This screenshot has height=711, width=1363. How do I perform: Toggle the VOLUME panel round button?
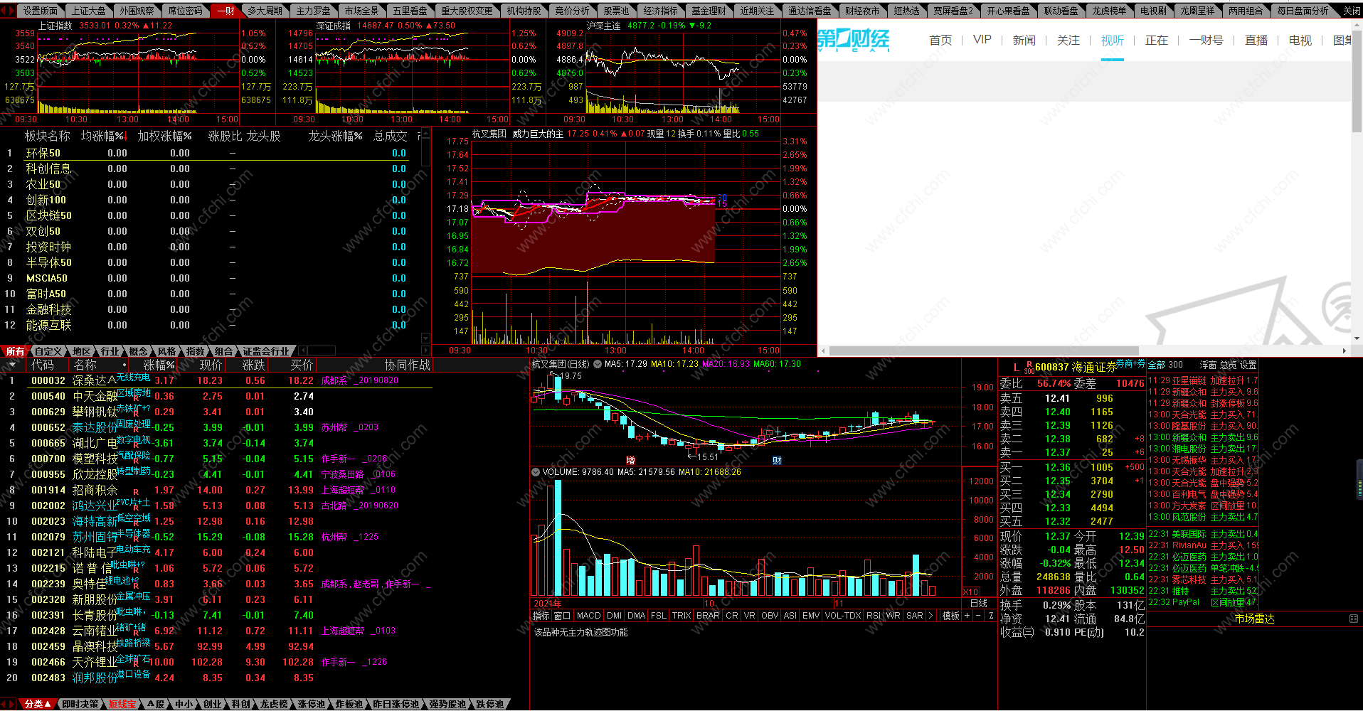(536, 471)
